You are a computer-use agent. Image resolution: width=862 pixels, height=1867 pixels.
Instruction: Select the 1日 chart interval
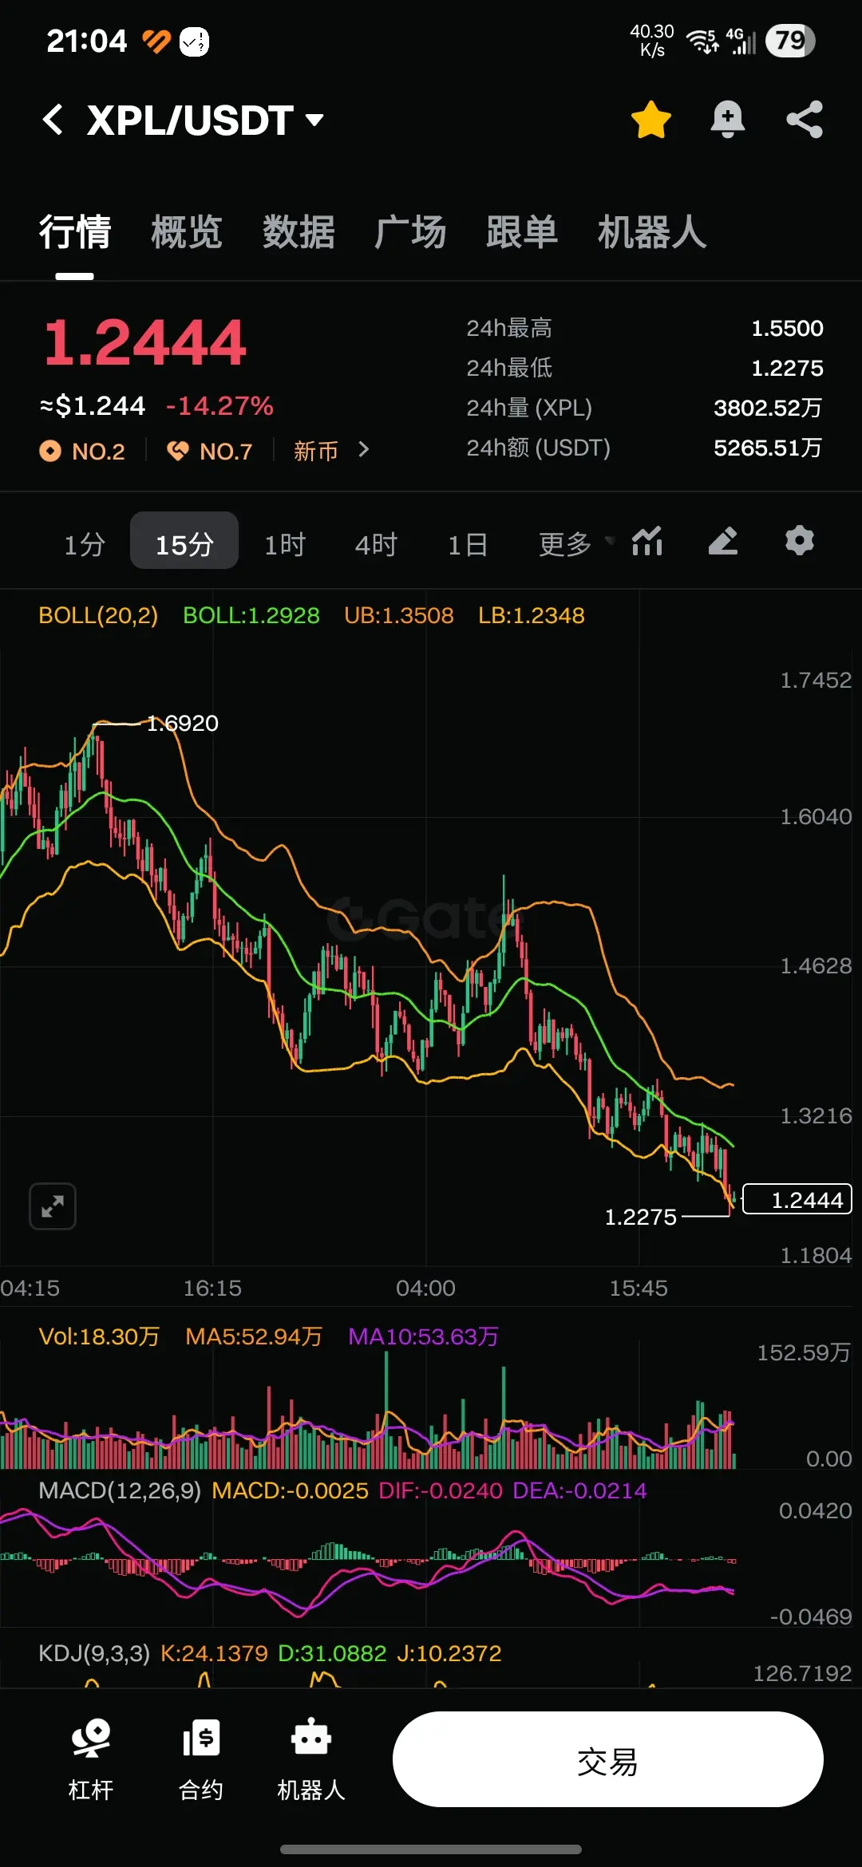coord(468,544)
